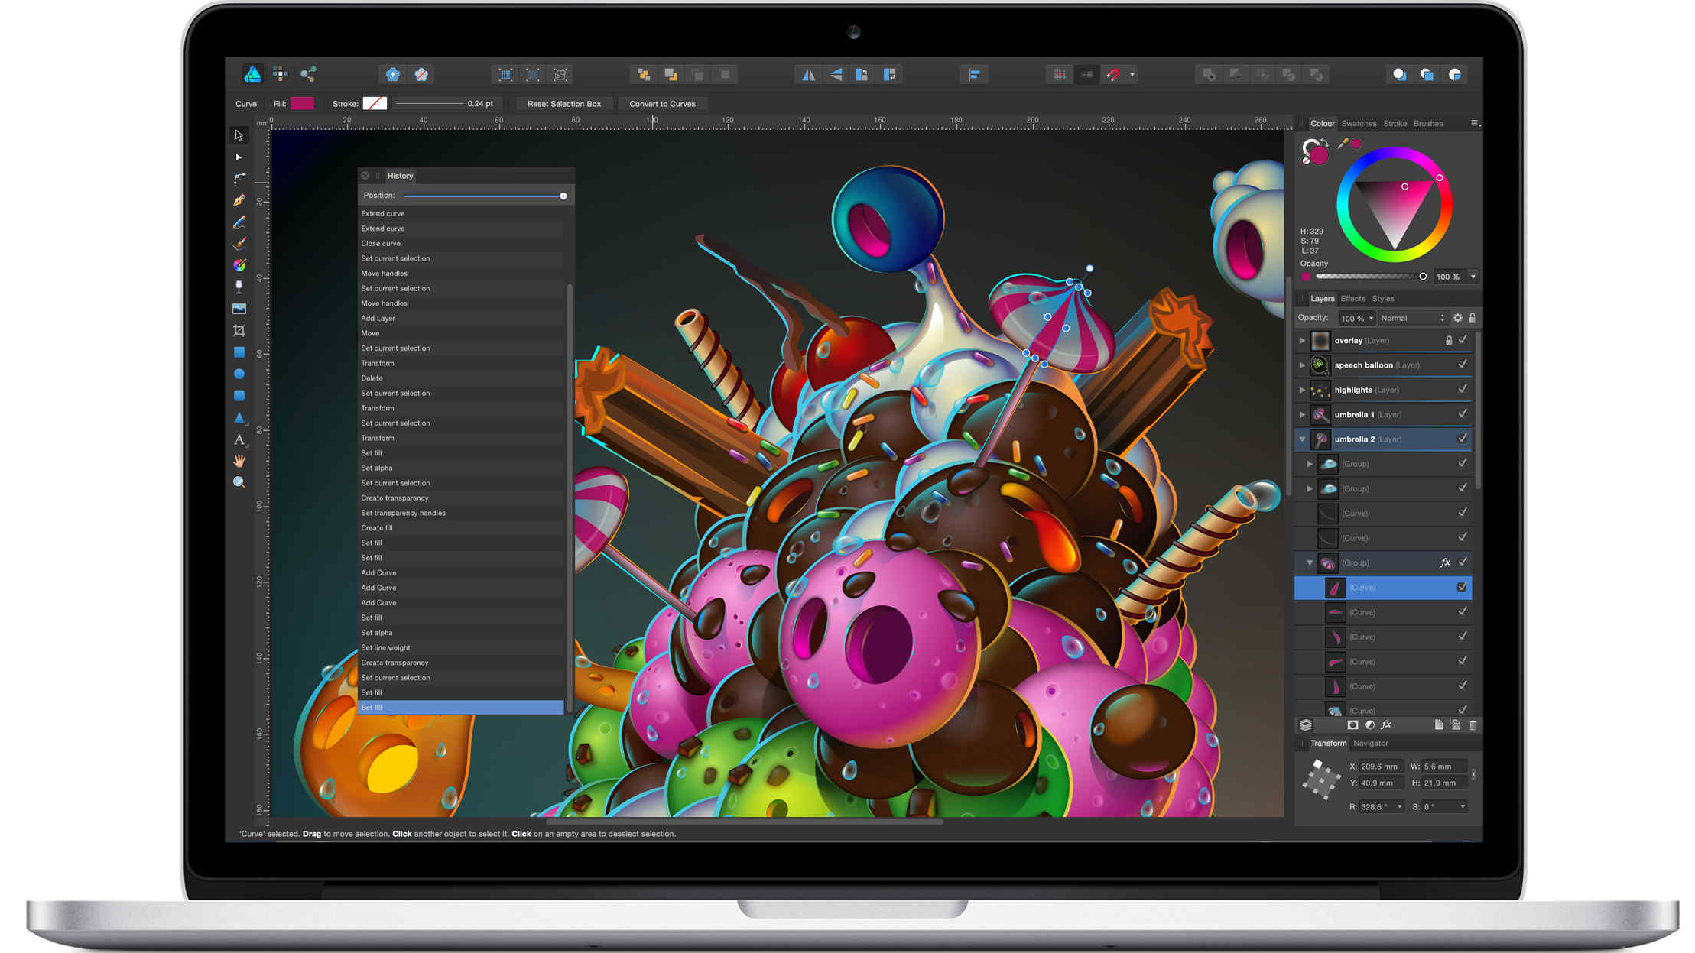Open layer effects fx icon at bottom
Screen dimensions: 1695x953
pyautogui.click(x=1386, y=724)
